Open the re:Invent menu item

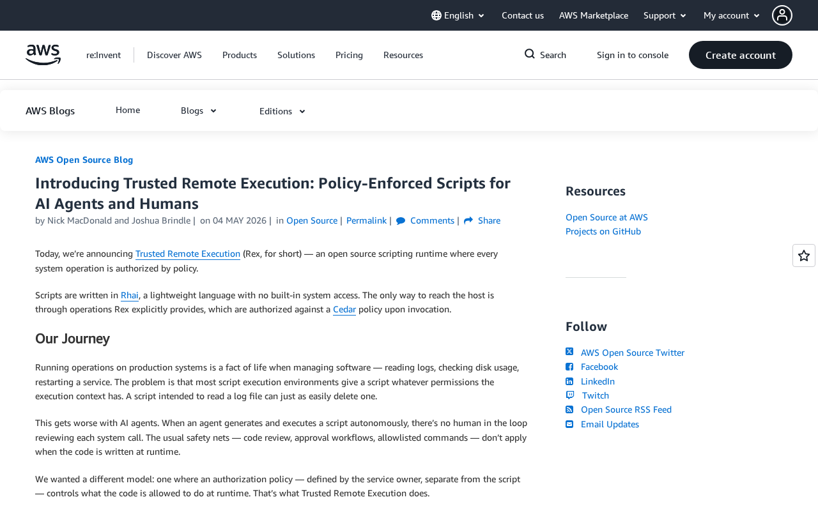[104, 55]
